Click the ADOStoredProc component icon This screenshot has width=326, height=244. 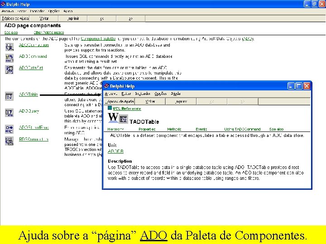10,129
